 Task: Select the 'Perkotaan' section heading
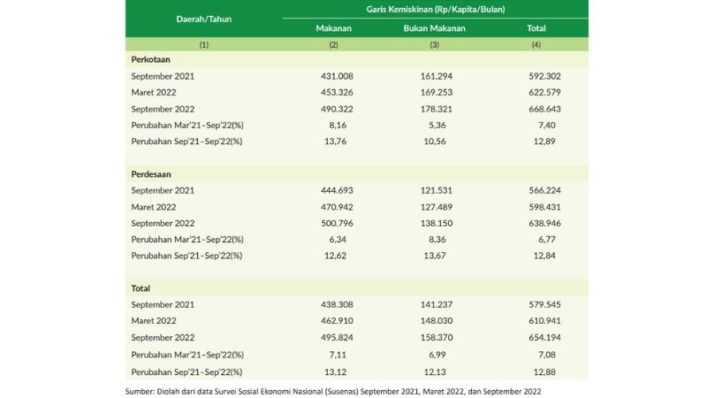(150, 59)
